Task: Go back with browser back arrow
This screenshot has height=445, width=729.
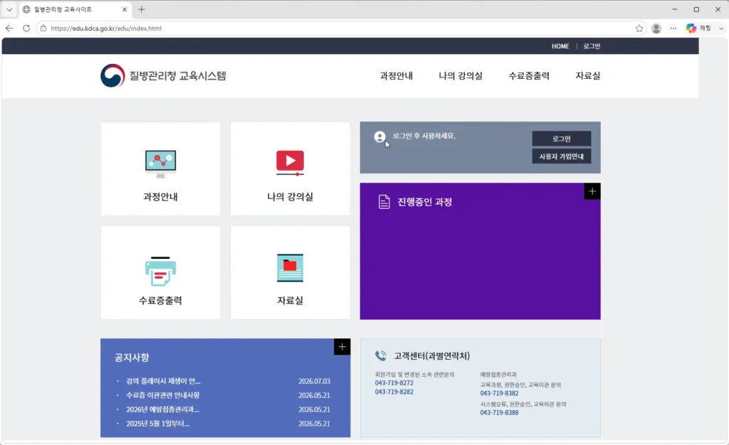Action: click(9, 28)
